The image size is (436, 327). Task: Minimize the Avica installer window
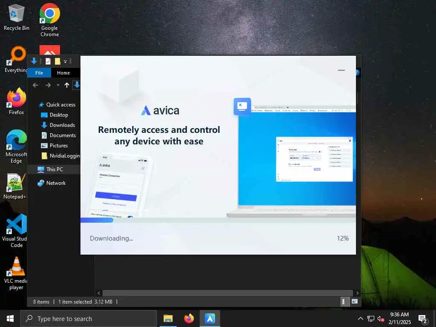[341, 70]
